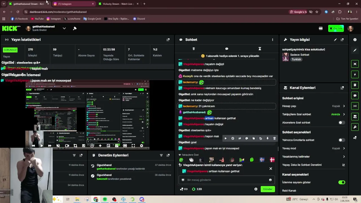Reply using the message toolbar arrow icon
This screenshot has width=361, height=203.
tap(261, 138)
